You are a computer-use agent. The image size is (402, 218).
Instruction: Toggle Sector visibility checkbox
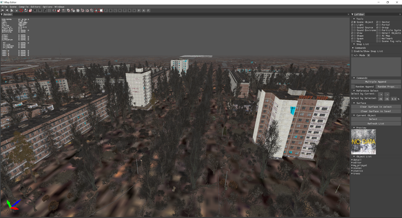(377, 22)
